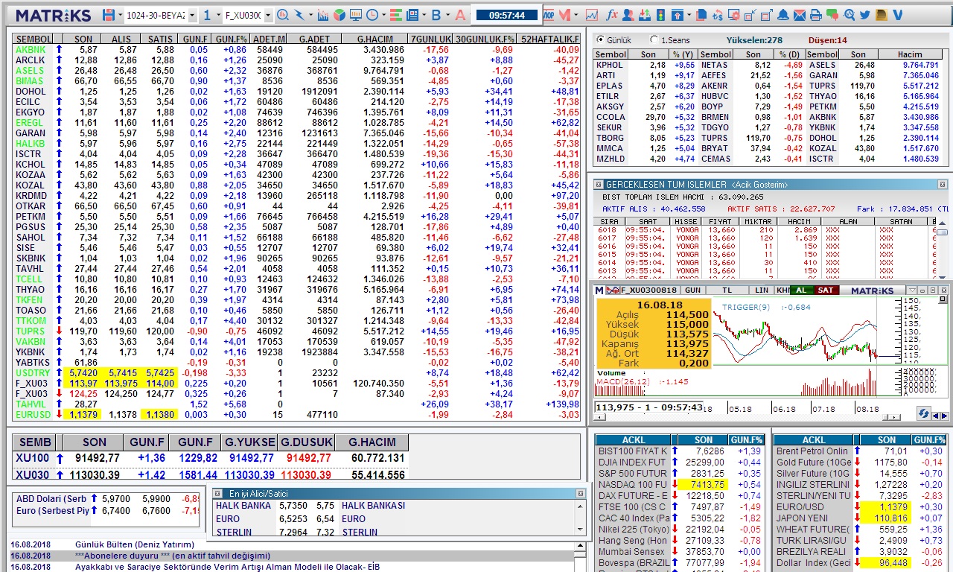Image resolution: width=953 pixels, height=572 pixels.
Task: Open the line chart window icon
Action: click(592, 15)
